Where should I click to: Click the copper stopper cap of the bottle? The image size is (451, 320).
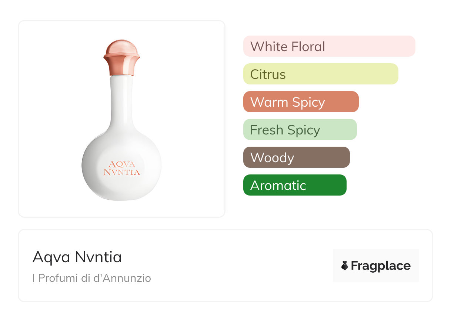[x=121, y=58]
